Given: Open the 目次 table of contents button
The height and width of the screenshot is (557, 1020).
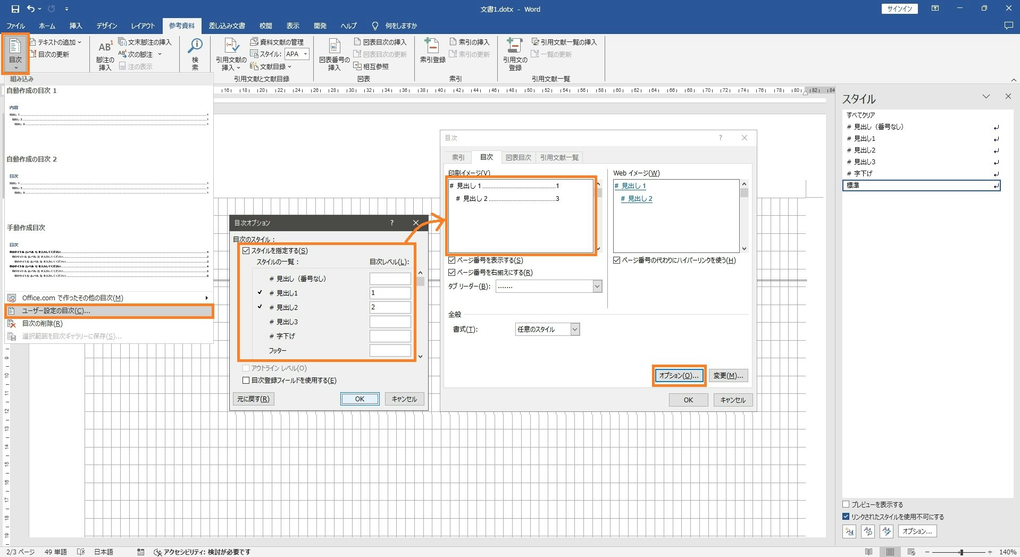Looking at the screenshot, I should point(15,54).
